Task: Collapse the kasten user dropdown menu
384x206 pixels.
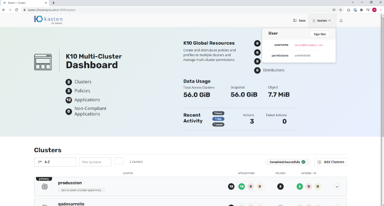Action: (x=322, y=21)
